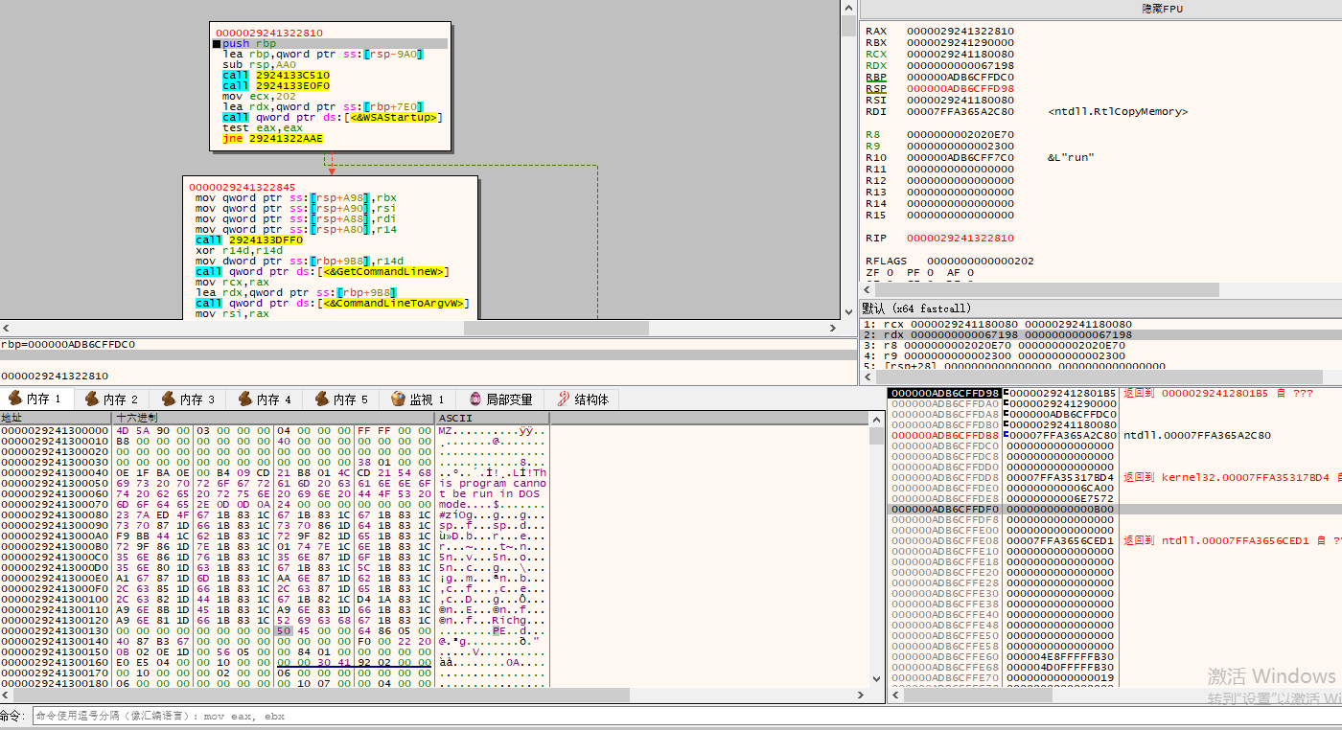Select the call GetCommandLineW instruction

pyautogui.click(x=322, y=271)
